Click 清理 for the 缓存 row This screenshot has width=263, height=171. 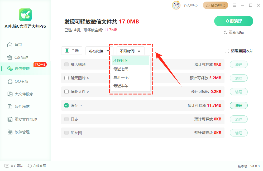[x=239, y=105]
